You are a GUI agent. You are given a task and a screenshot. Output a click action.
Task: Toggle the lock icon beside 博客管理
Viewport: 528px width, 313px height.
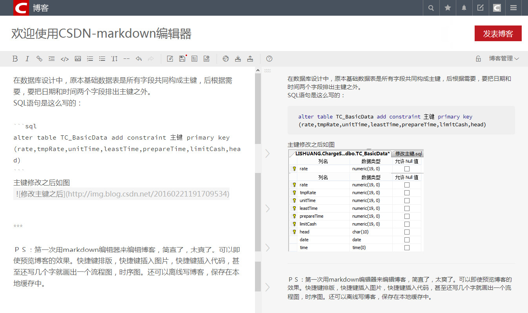tap(478, 59)
